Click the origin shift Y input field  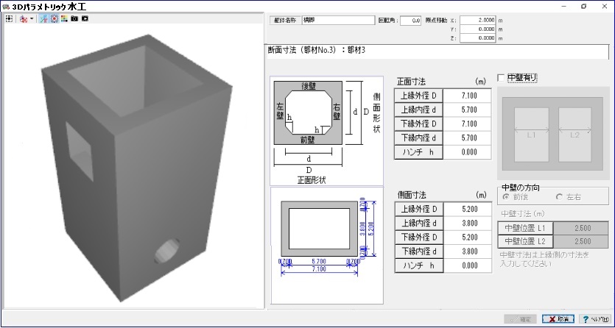pyautogui.click(x=478, y=29)
